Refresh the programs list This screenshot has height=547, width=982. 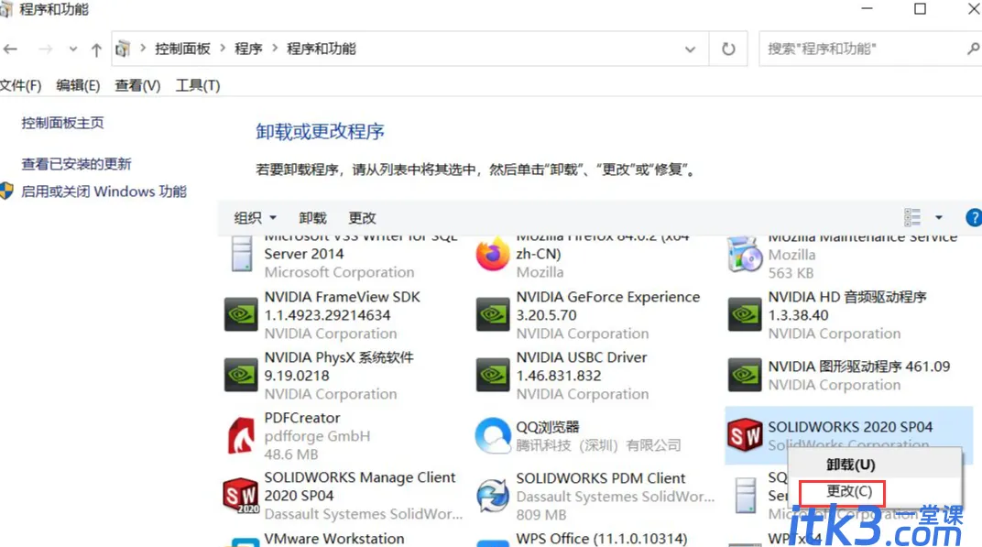(728, 49)
